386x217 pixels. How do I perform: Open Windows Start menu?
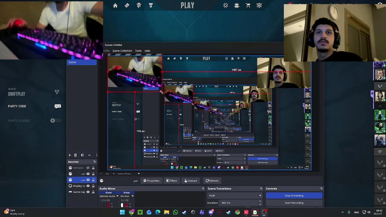(x=122, y=212)
